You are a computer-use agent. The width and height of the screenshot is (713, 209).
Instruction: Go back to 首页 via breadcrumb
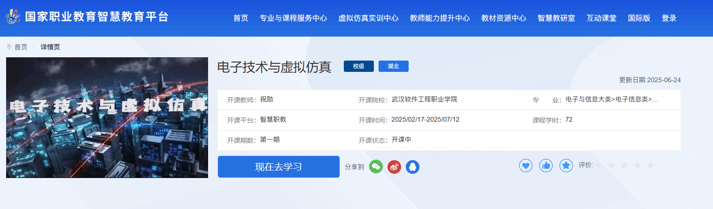(x=21, y=47)
